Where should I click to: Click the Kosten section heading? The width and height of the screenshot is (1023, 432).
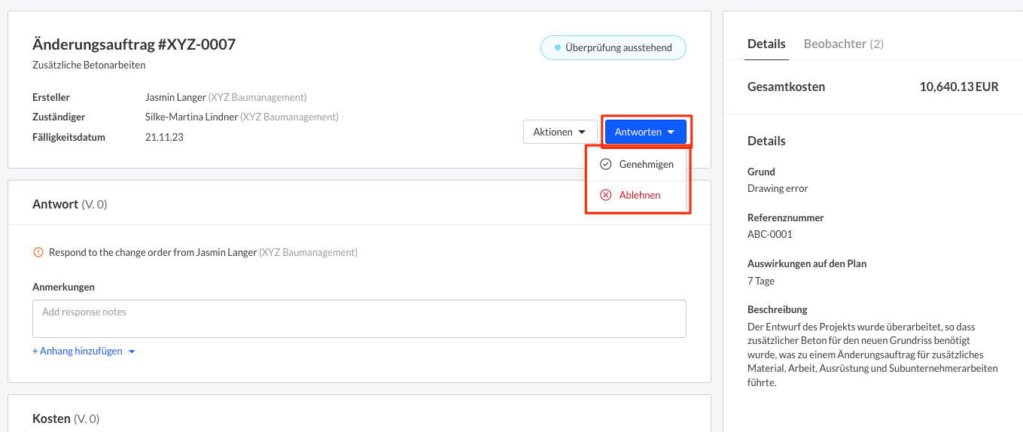point(51,418)
